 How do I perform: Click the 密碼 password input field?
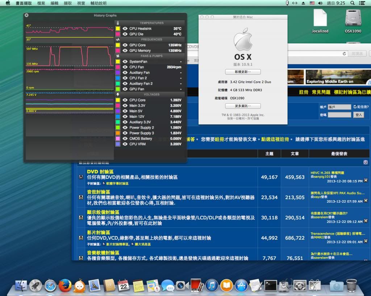(339, 115)
